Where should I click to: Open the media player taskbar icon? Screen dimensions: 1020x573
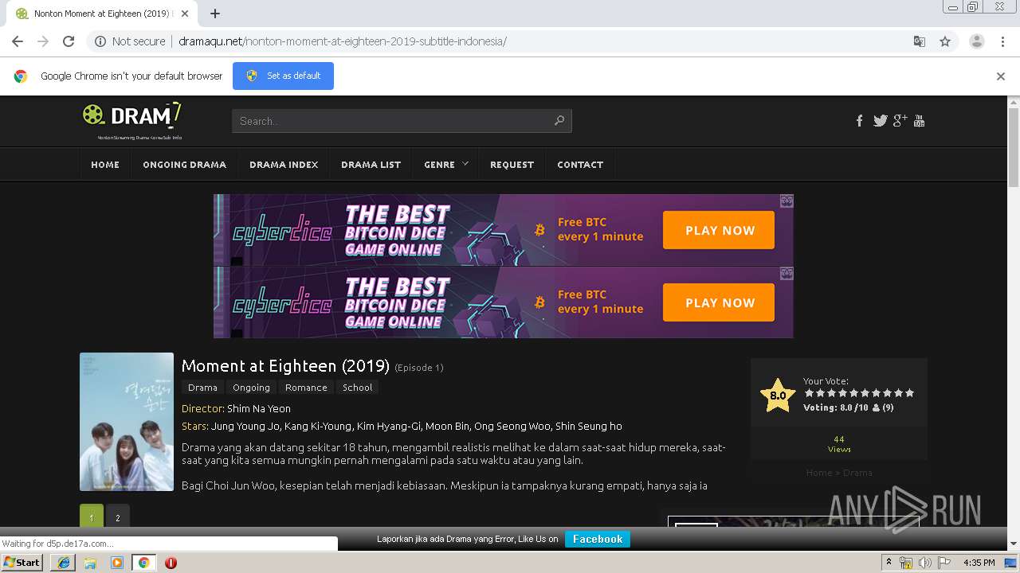click(116, 563)
